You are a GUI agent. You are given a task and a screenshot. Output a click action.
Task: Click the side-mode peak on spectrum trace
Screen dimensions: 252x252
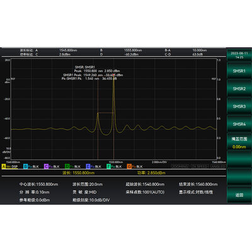(x=98, y=113)
